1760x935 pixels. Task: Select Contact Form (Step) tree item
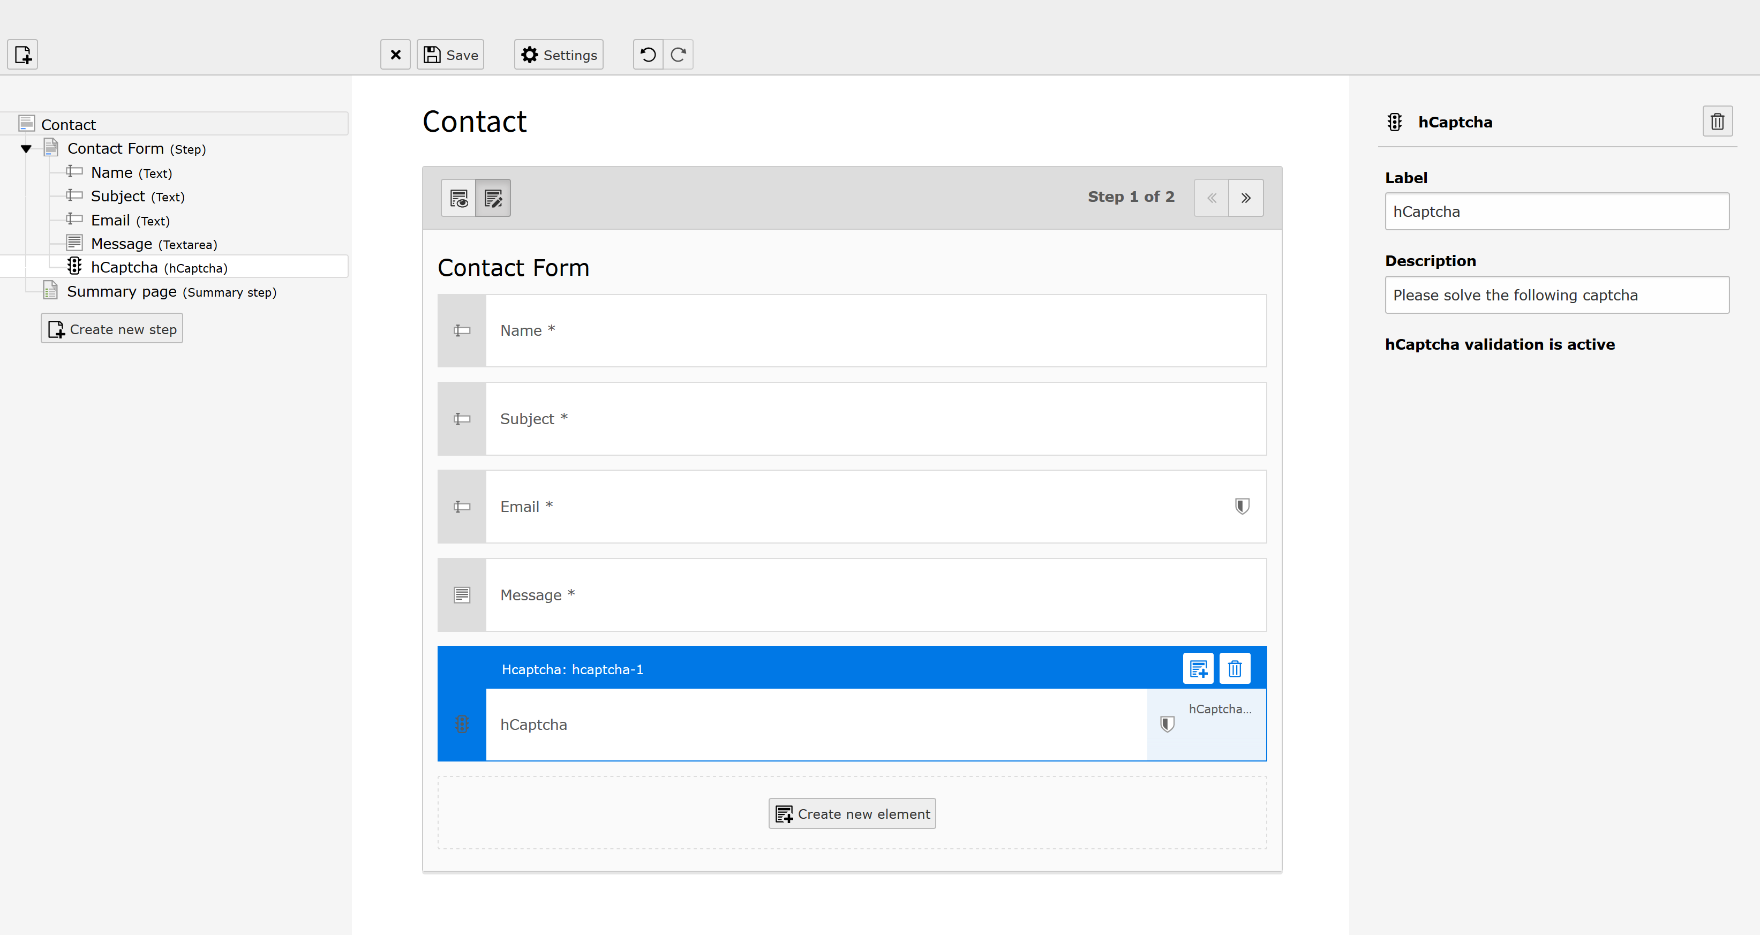[x=136, y=149]
